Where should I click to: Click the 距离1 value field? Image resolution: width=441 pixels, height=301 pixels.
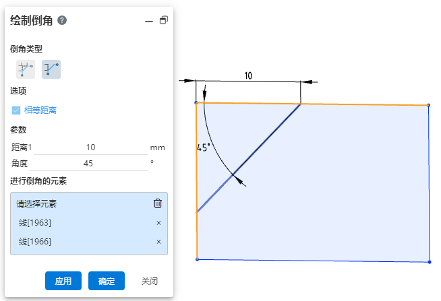(x=90, y=147)
